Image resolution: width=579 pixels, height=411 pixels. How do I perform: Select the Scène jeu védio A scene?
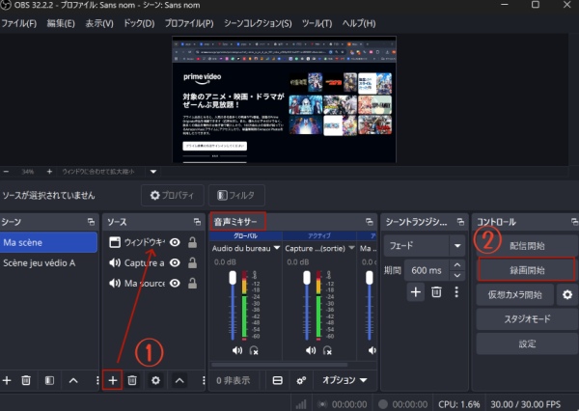pos(49,263)
